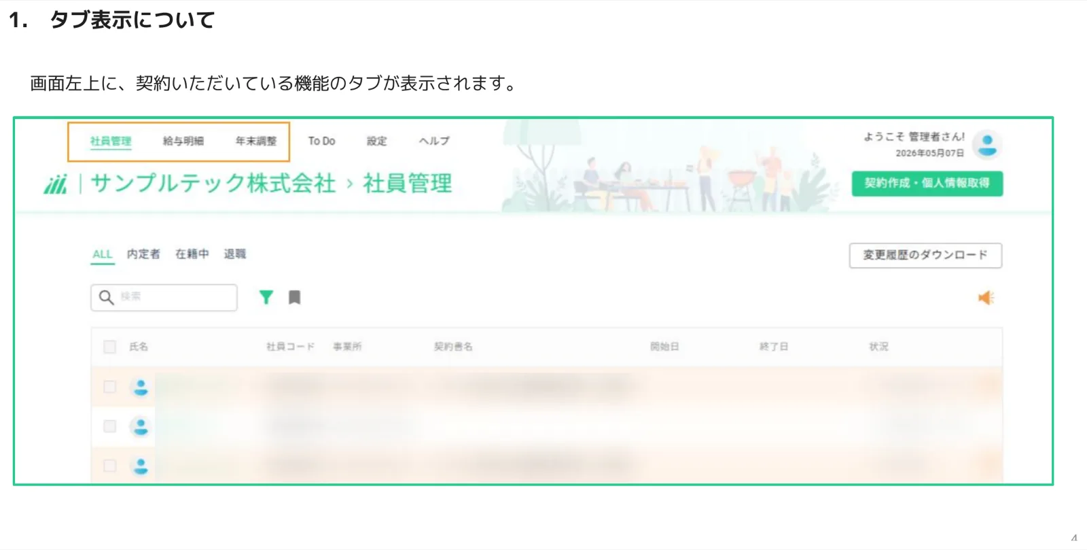Click the company logo icon

click(x=56, y=184)
